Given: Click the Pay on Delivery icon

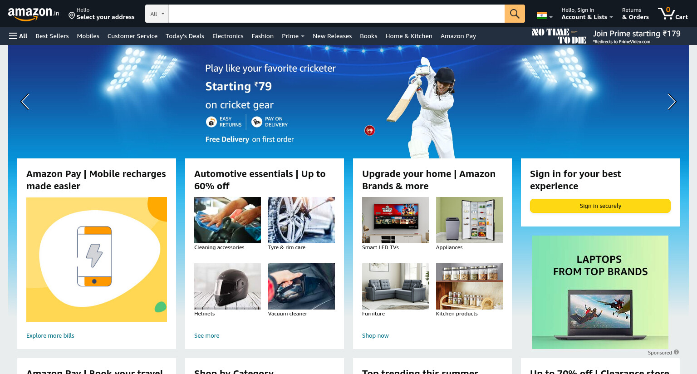Looking at the screenshot, I should 257,122.
